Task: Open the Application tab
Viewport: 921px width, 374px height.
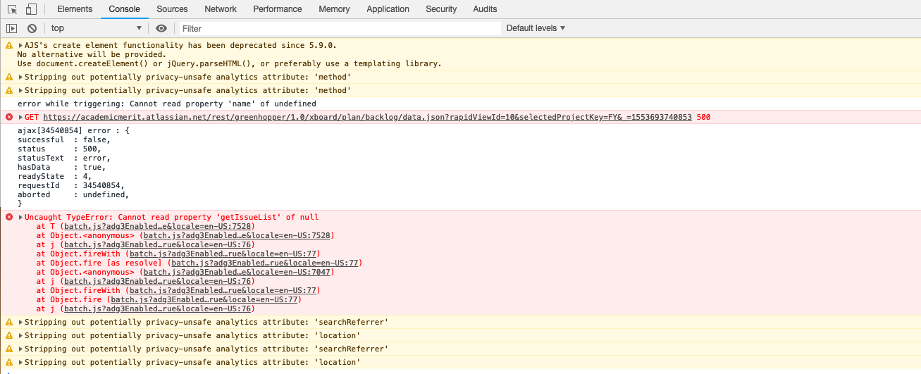Action: [388, 9]
